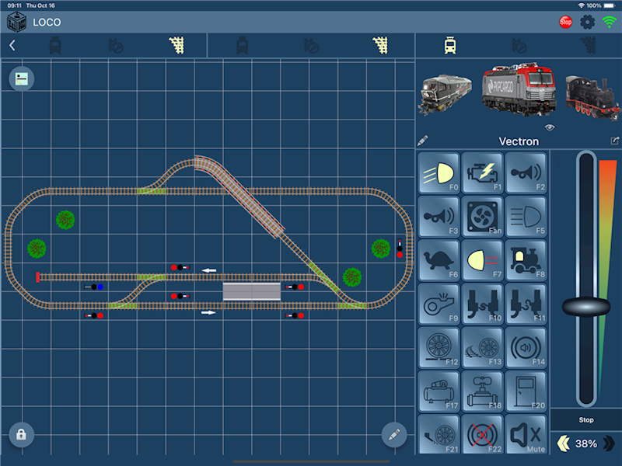Viewport: 622px width, 466px height.
Task: Open the track layout tab in left panel
Action: pos(178,45)
